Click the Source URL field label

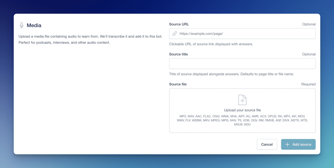pyautogui.click(x=179, y=24)
